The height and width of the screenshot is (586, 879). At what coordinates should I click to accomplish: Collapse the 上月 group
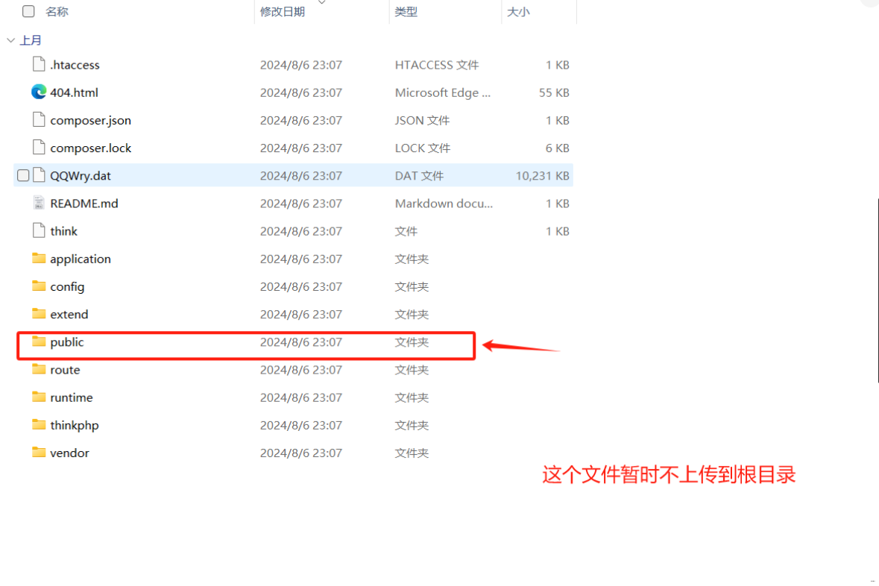[x=10, y=40]
